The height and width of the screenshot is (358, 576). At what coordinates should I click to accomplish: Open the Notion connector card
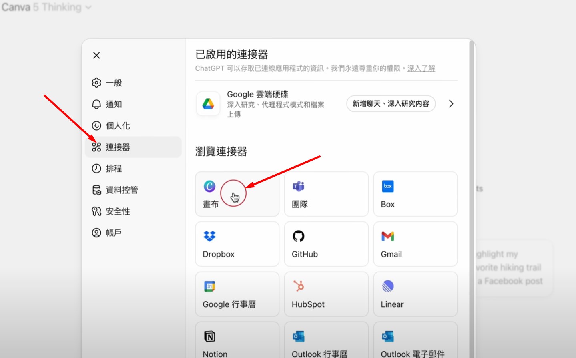[x=237, y=340]
